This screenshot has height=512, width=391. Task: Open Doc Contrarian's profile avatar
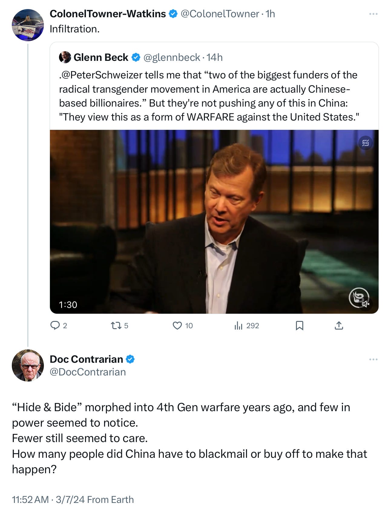tap(28, 365)
